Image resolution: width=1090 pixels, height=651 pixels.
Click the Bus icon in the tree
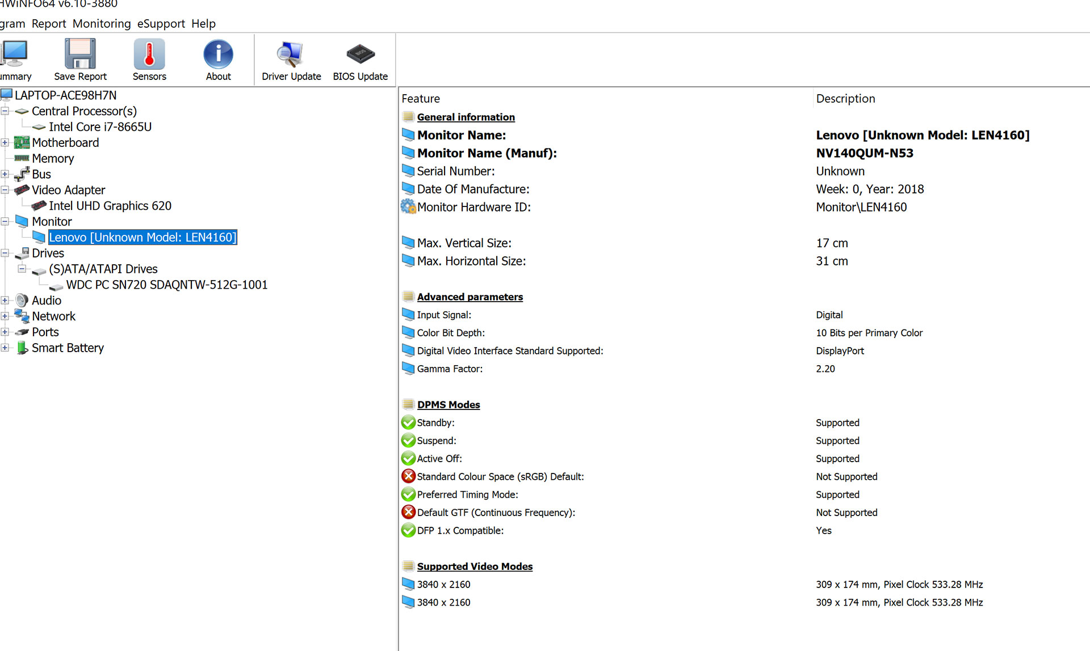tap(22, 174)
